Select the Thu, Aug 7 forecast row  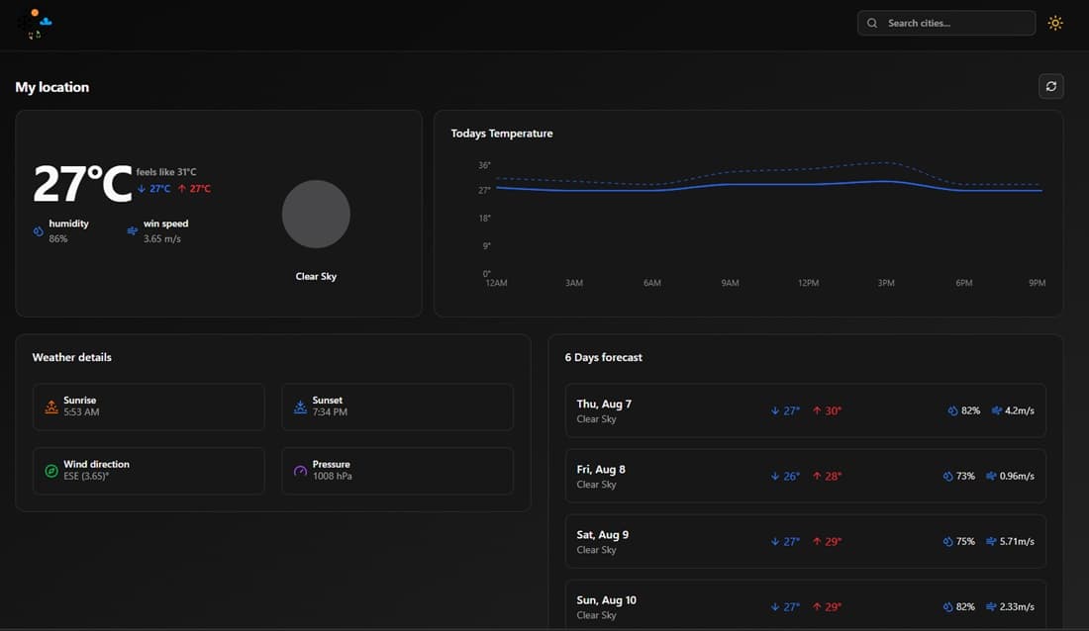(805, 410)
